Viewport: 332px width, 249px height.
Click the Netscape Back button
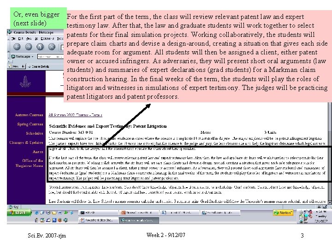(17, 47)
